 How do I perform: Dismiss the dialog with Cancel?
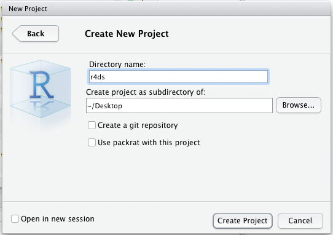(300, 221)
